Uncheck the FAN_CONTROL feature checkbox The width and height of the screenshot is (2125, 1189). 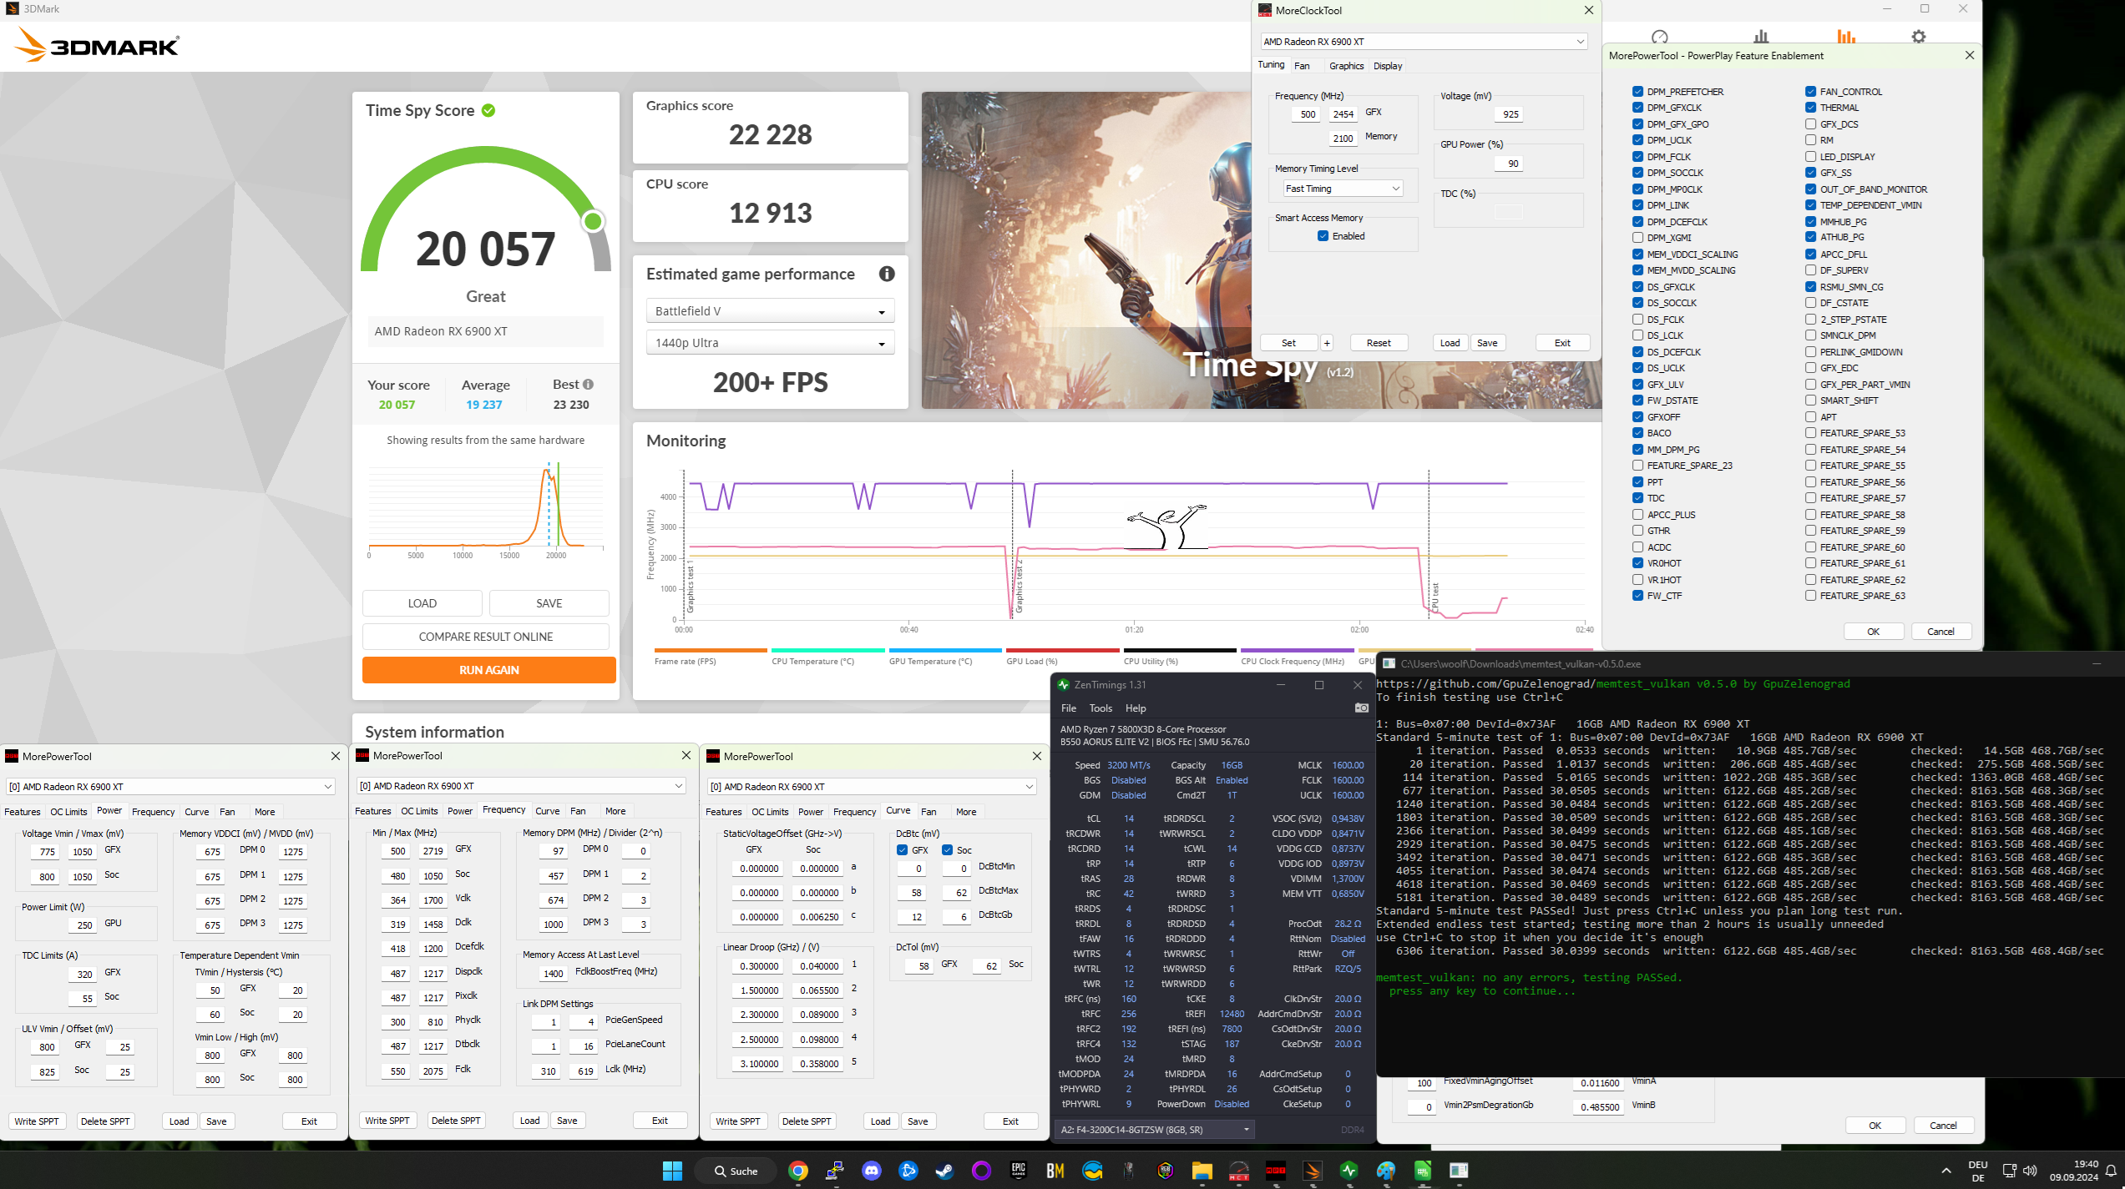click(1810, 92)
